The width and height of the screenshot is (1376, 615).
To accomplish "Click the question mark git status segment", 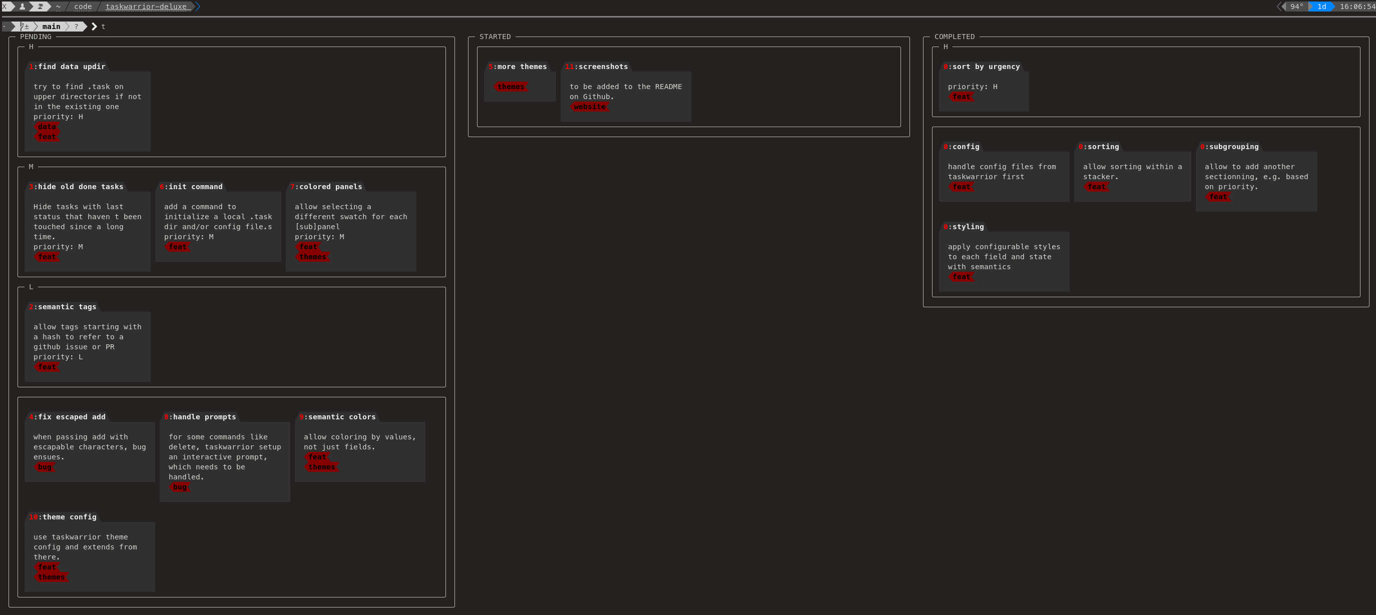I will pos(77,26).
